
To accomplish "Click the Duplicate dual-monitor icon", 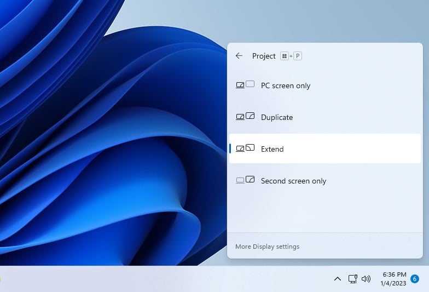I will (245, 116).
